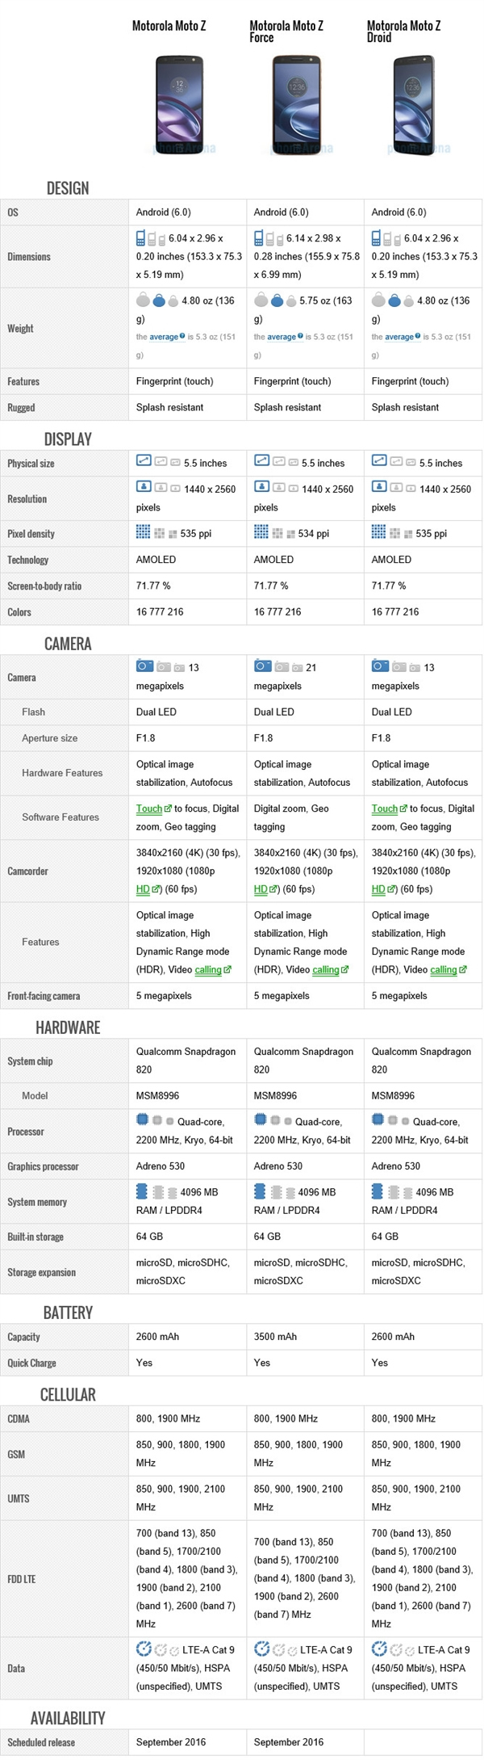The height and width of the screenshot is (1760, 484).
Task: Click the Motorola Moto Z Force title
Action: tap(286, 32)
